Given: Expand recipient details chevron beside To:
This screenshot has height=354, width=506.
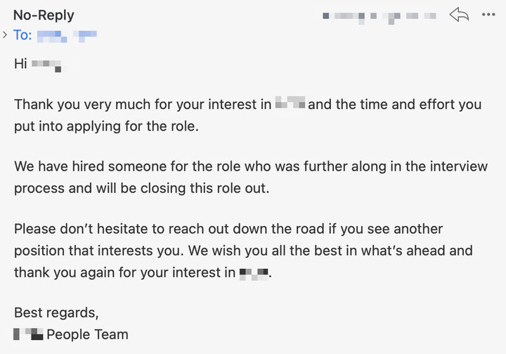Looking at the screenshot, I should click(x=4, y=34).
